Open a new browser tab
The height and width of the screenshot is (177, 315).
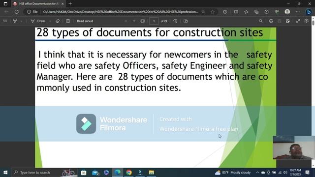(70, 3)
